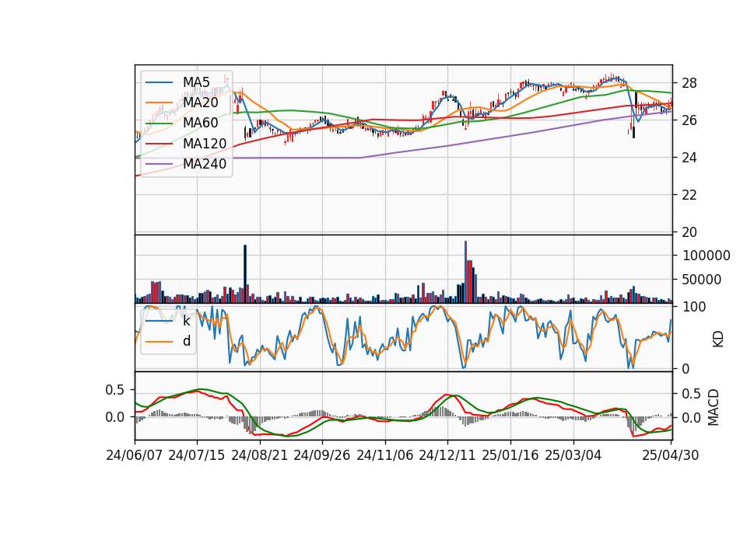This screenshot has width=747, height=536.
Task: Click the 24/07/15 date axis label
Action: pos(197,455)
